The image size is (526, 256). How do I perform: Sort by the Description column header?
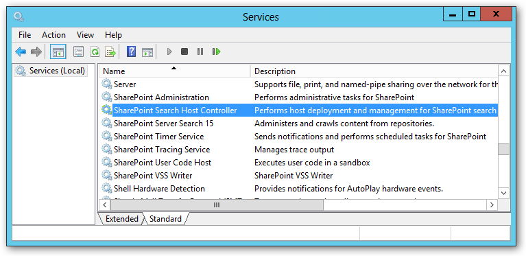click(374, 71)
